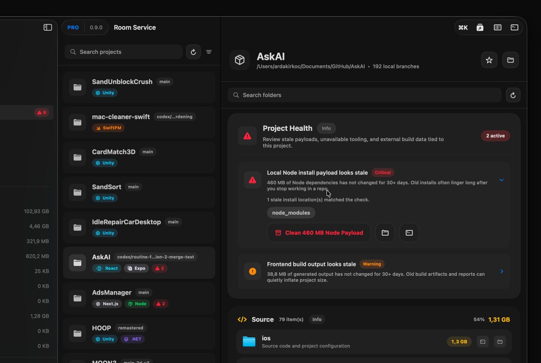Click the Info badge next to Source

pyautogui.click(x=317, y=319)
